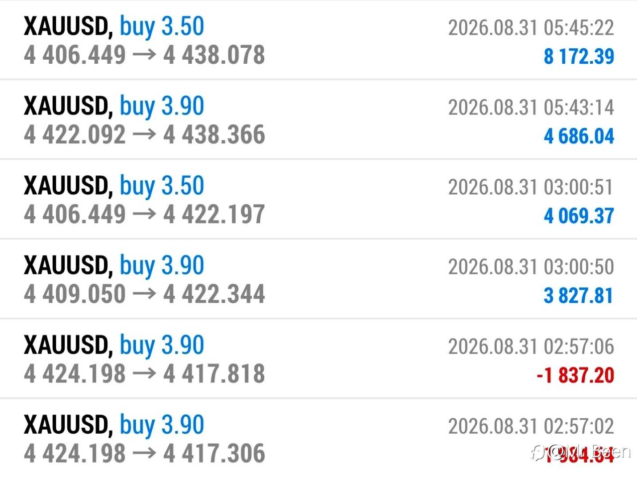The image size is (637, 477).
Task: Select the 3 827.81 profit amount
Action: pyautogui.click(x=579, y=295)
